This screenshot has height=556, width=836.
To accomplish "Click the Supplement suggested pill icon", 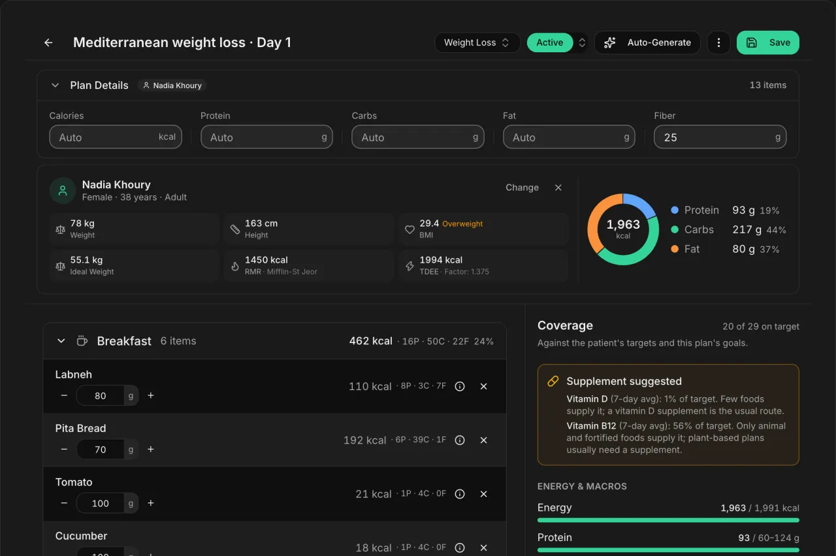I will tap(553, 381).
